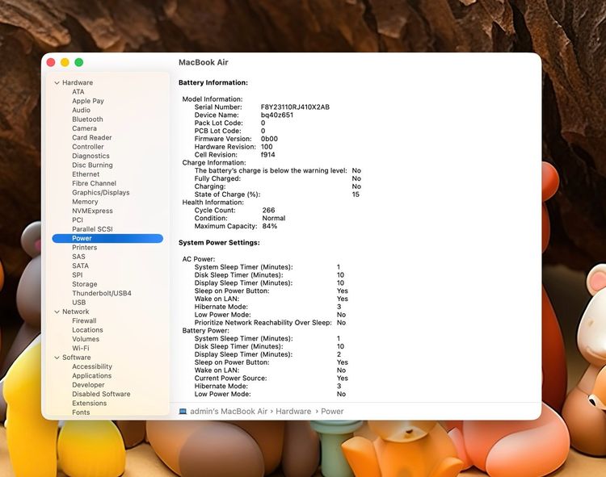
Task: Select Printers in the sidebar
Action: 85,247
